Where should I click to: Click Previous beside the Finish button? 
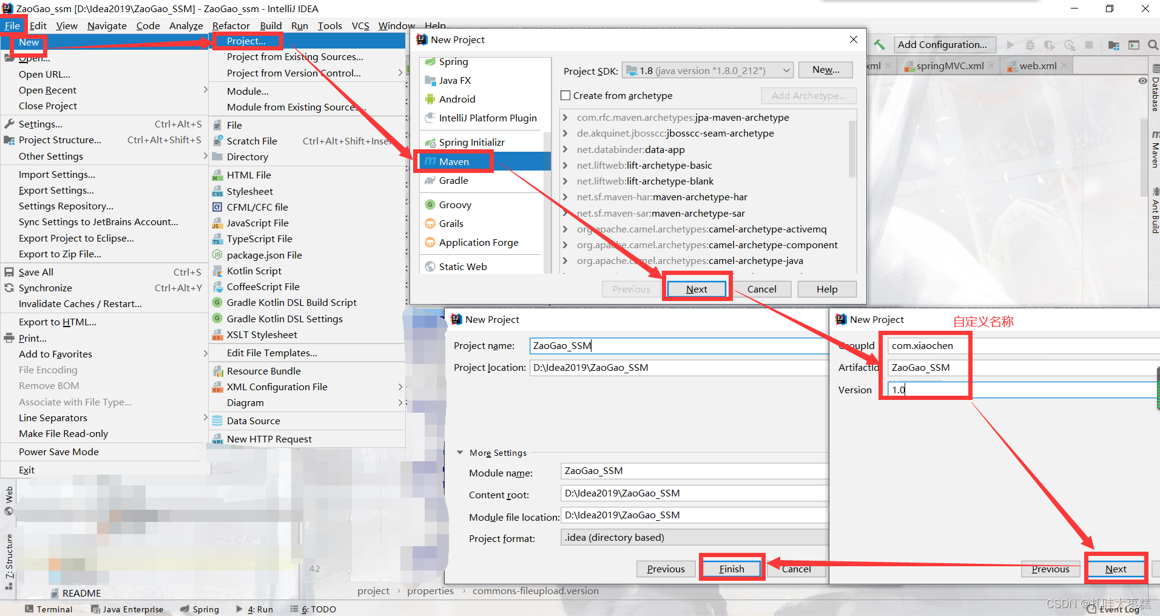[666, 569]
